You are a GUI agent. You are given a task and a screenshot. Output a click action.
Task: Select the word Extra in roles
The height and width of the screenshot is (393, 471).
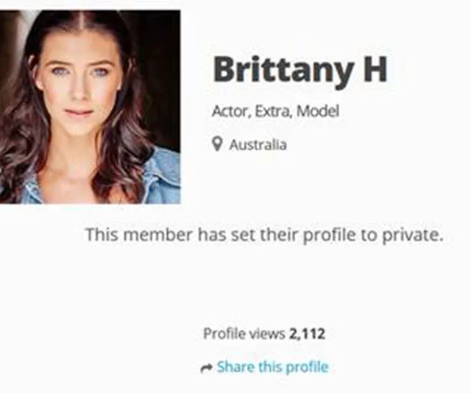pyautogui.click(x=273, y=111)
